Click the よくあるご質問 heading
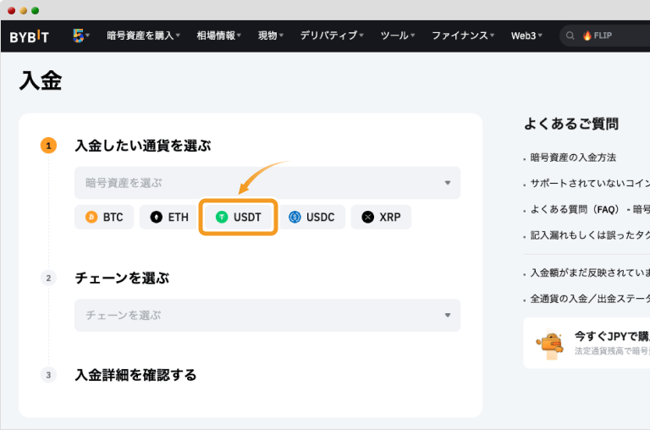The image size is (650, 430). click(x=571, y=124)
